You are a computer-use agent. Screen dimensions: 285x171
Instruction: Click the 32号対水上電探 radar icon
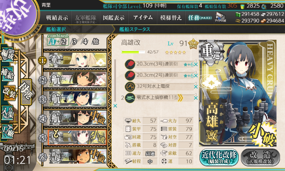pos(130,87)
